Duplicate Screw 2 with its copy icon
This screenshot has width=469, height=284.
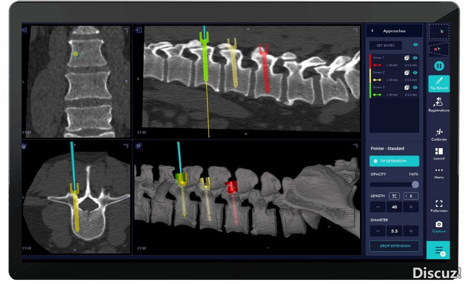(407, 73)
